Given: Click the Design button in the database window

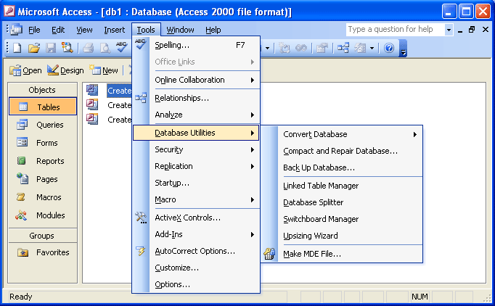Looking at the screenshot, I should tap(65, 70).
